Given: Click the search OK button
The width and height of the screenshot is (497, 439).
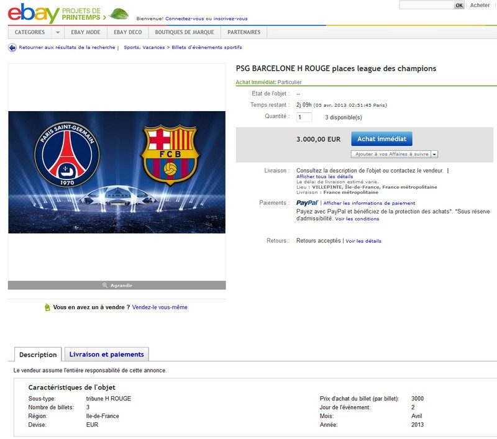Looking at the screenshot, I should pos(459,6).
